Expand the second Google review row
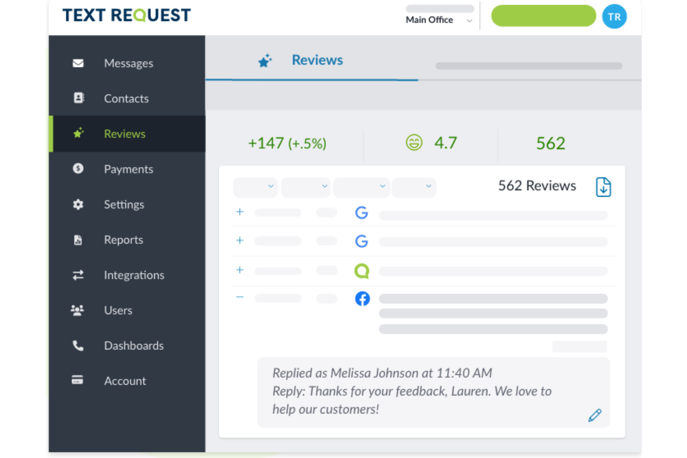 pyautogui.click(x=240, y=240)
